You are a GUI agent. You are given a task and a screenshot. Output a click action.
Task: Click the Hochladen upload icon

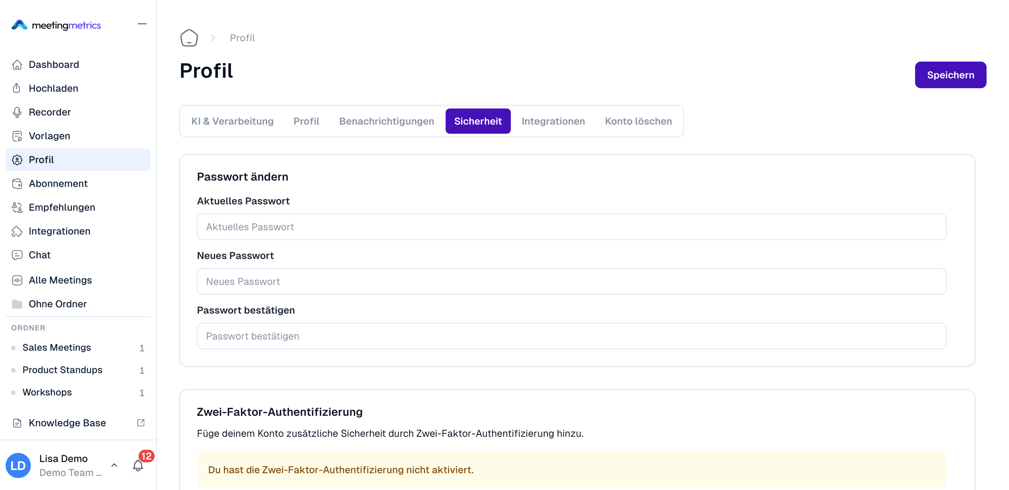click(17, 89)
